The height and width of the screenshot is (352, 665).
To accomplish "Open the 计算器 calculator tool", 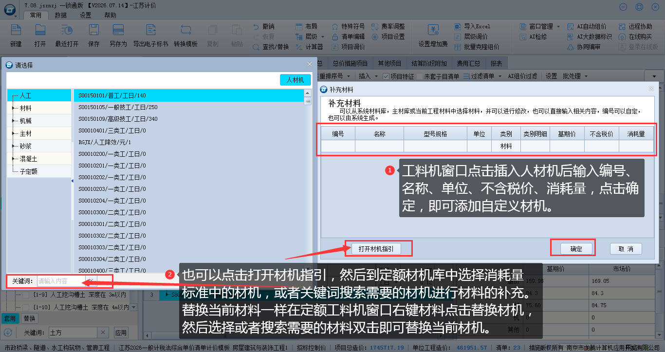I will [x=310, y=47].
